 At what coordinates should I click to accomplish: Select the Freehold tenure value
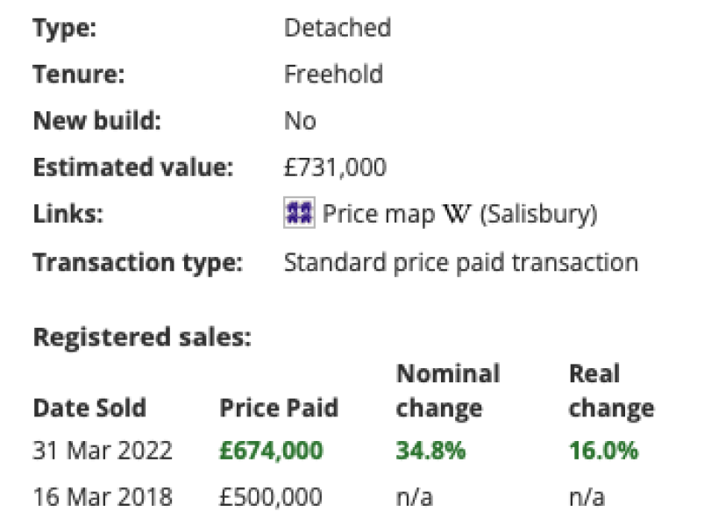(333, 75)
